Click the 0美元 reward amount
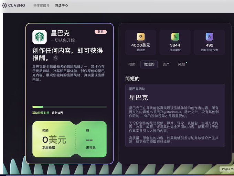The height and width of the screenshot is (176, 234). coord(54,140)
